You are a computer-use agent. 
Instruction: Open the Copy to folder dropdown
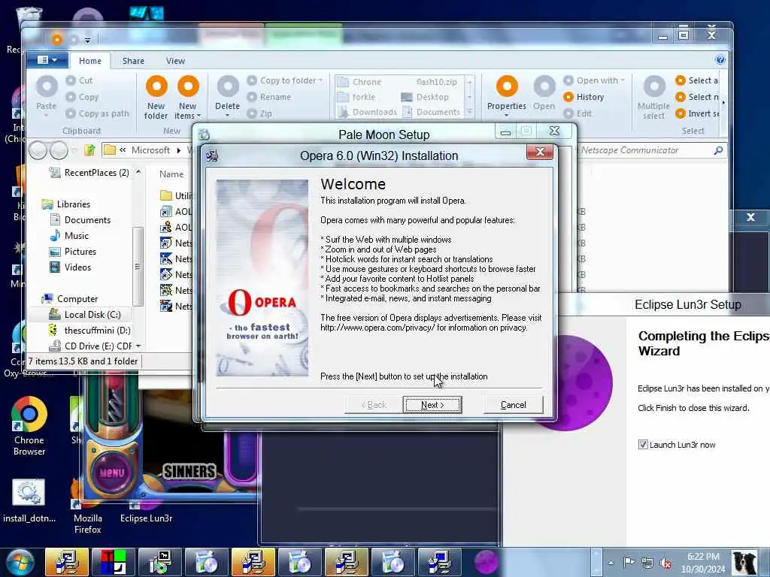tap(285, 80)
